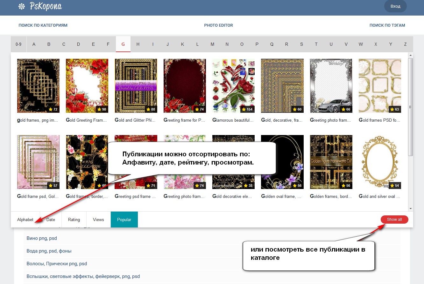Sort publications by Alphabet
This screenshot has width=424, height=284.
[x=25, y=220]
